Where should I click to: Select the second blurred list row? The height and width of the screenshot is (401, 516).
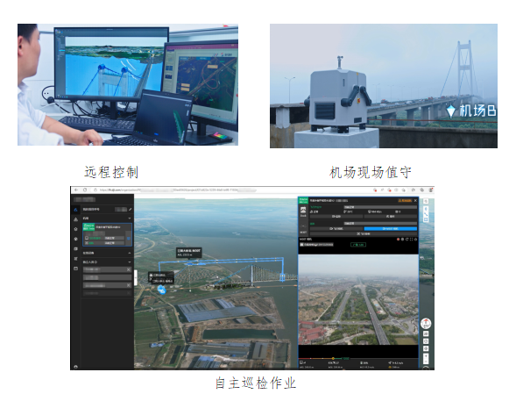click(107, 277)
